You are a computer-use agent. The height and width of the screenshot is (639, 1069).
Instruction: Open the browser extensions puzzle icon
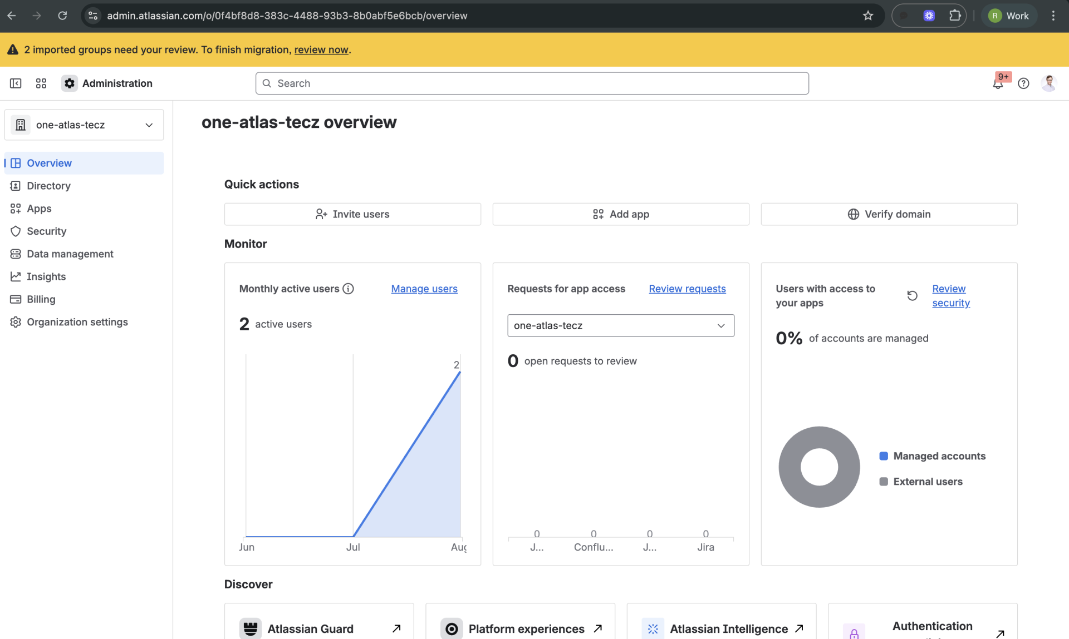(955, 16)
